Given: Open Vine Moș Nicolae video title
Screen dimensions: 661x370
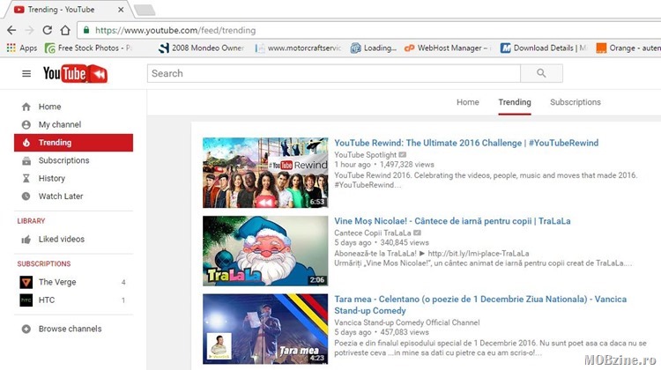Looking at the screenshot, I should point(452,221).
